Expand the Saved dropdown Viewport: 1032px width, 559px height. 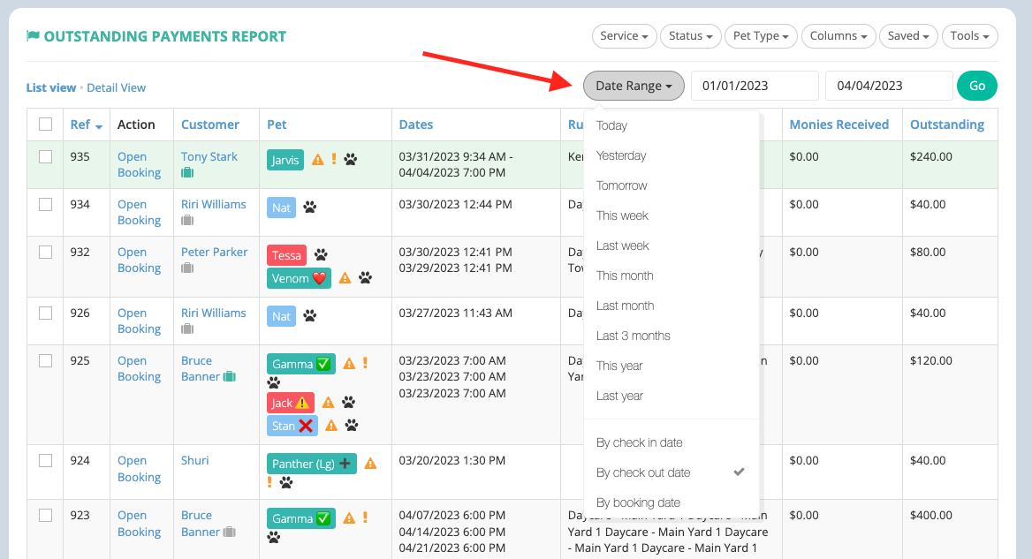[x=908, y=36]
